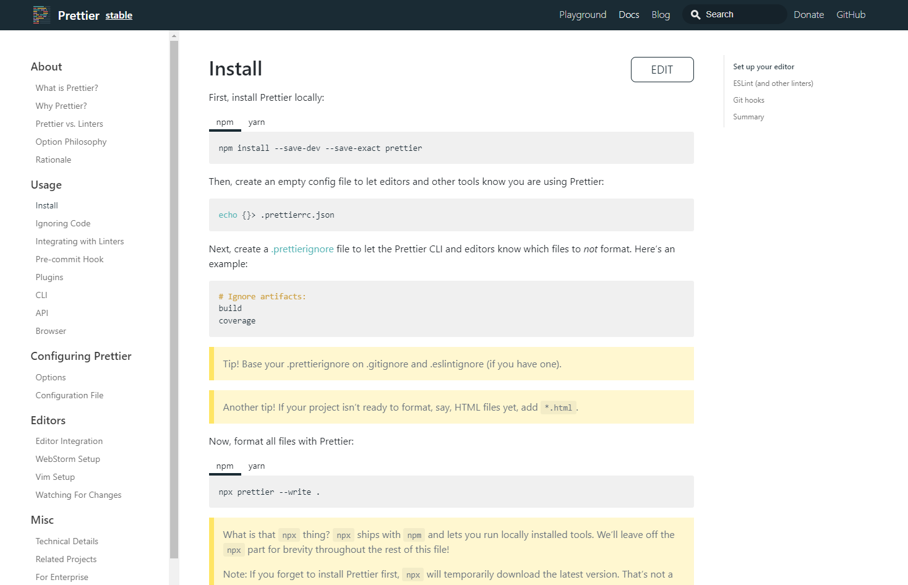Jump to Set up your editor section

pyautogui.click(x=763, y=67)
